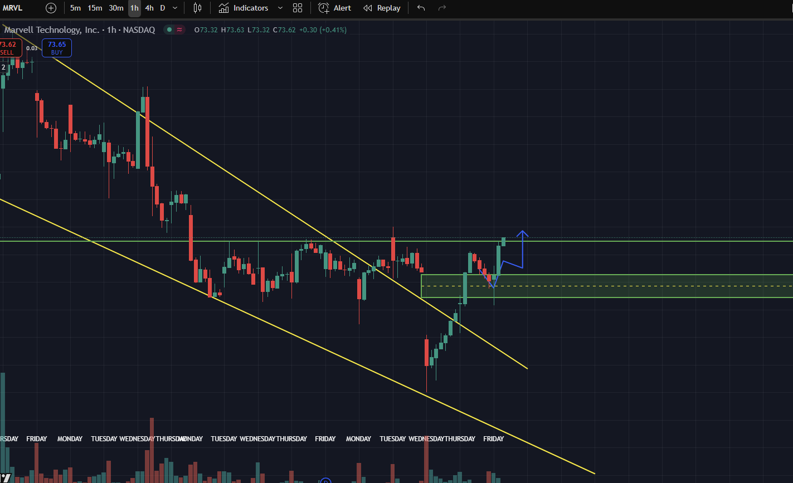This screenshot has height=483, width=793.
Task: Click the undo arrow icon
Action: click(x=421, y=8)
